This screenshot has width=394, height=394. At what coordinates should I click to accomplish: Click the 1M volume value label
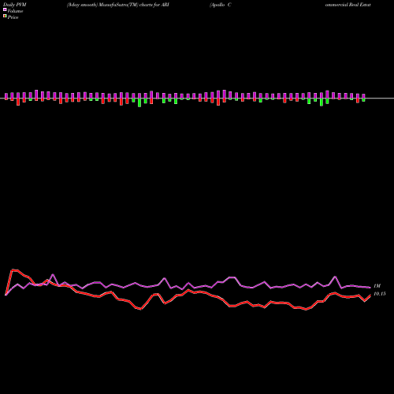pyautogui.click(x=377, y=286)
